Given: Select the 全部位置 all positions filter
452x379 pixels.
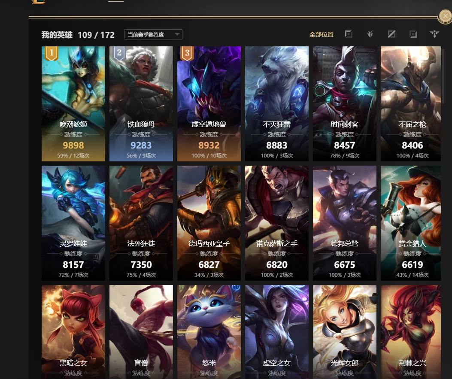Looking at the screenshot, I should (322, 35).
